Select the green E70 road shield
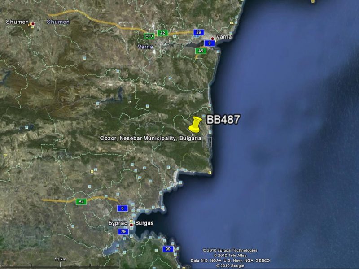The image size is (359, 269). click(149, 35)
